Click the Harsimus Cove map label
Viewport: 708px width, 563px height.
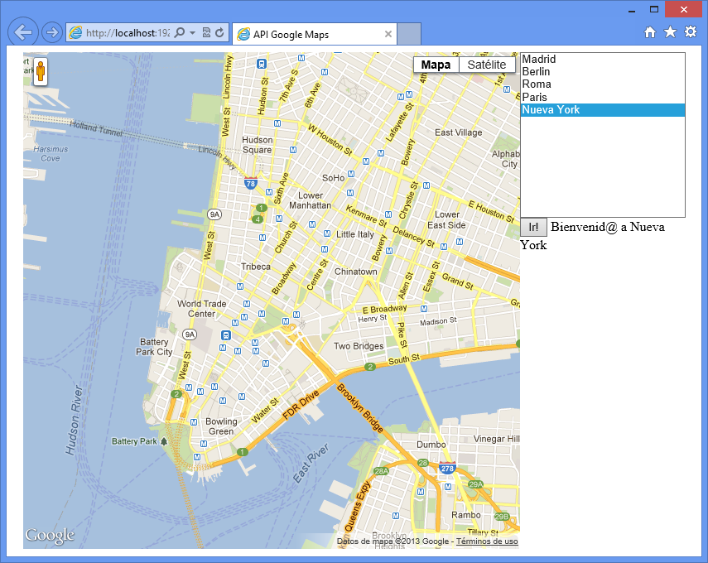pos(51,153)
